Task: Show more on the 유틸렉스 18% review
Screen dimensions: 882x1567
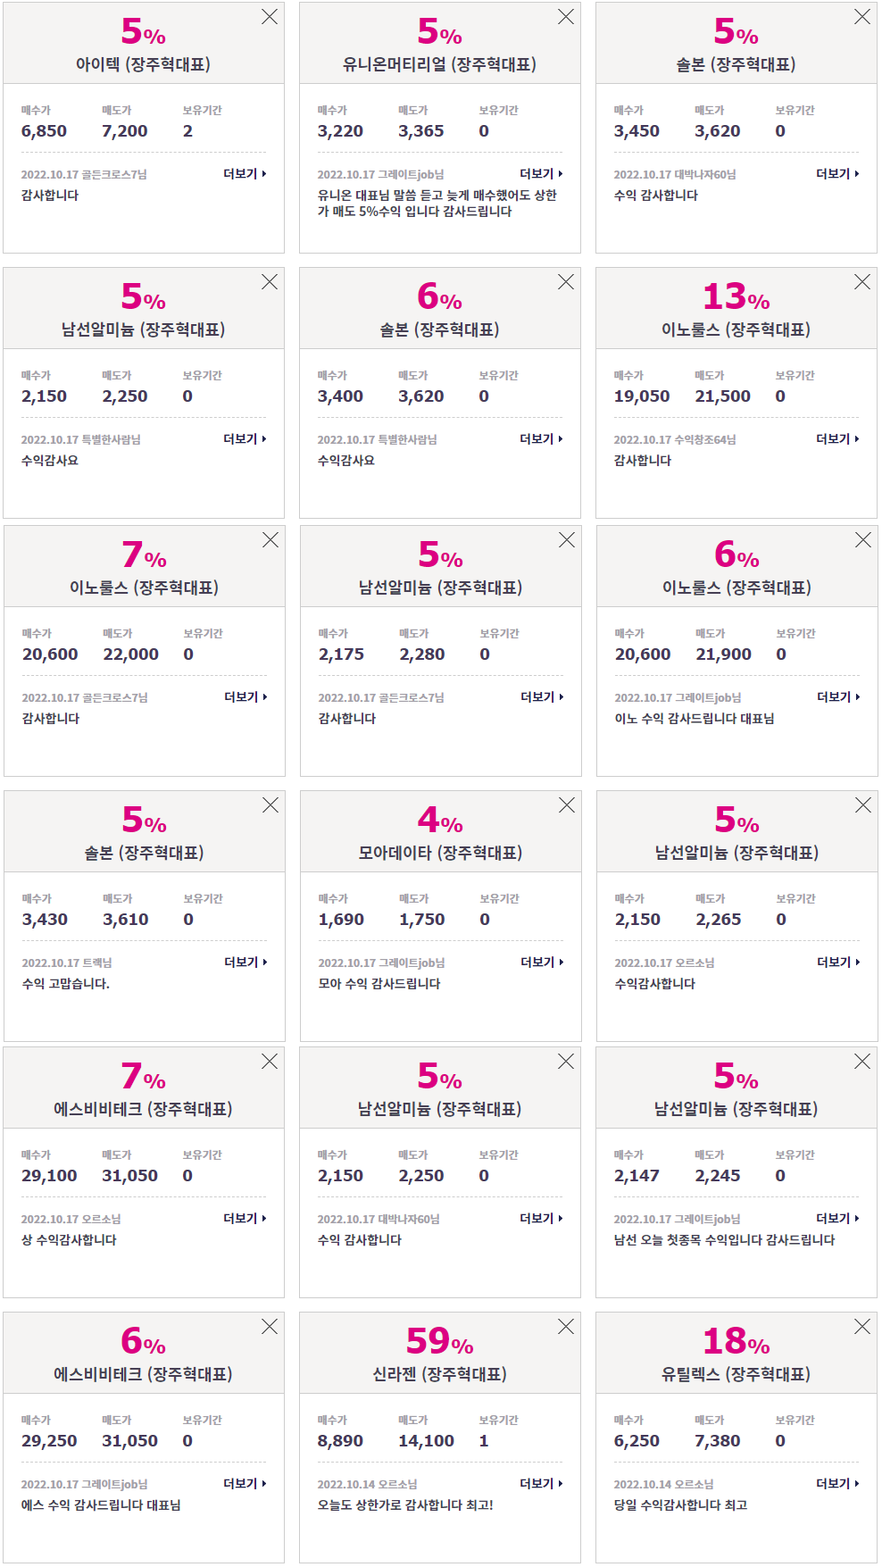Action: pyautogui.click(x=837, y=1484)
